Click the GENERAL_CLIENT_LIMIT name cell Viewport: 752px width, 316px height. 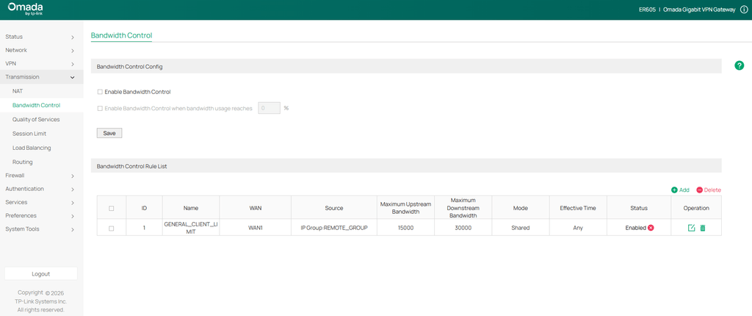coord(191,228)
